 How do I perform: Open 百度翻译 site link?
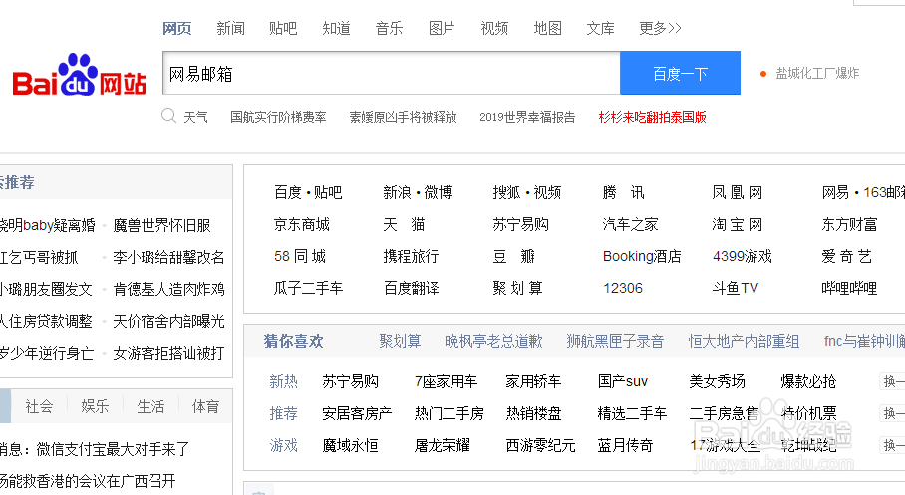(411, 287)
